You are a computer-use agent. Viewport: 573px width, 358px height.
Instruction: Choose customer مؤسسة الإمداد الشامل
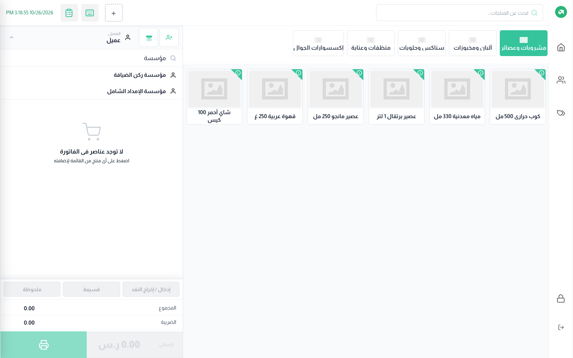(92, 91)
